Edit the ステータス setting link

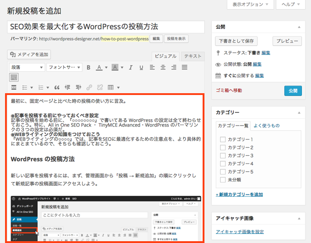click(266, 53)
